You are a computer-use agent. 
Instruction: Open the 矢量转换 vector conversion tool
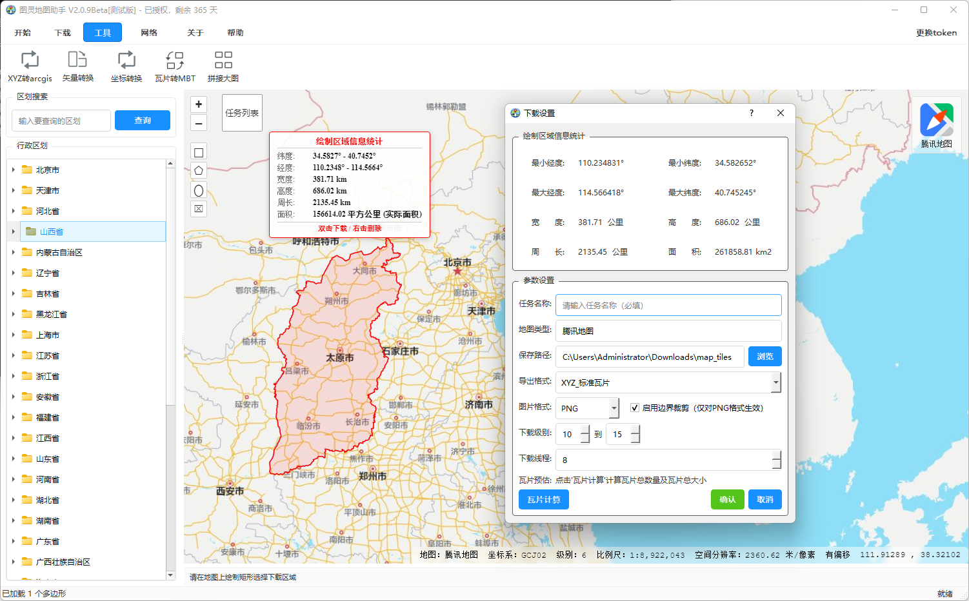point(77,66)
